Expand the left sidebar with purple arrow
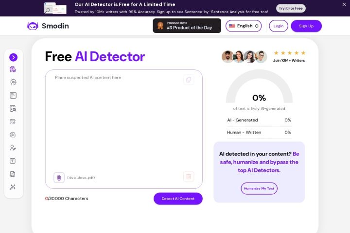This screenshot has width=350, height=233. 14,57
